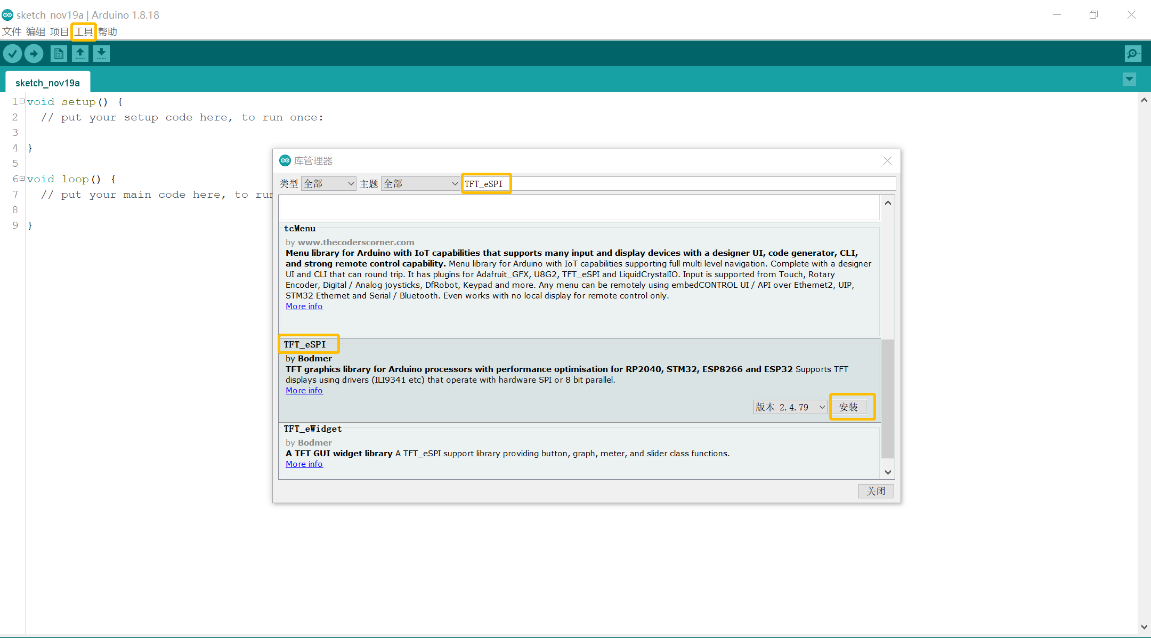Click the New sketch file icon
The image size is (1151, 638).
[x=59, y=53]
